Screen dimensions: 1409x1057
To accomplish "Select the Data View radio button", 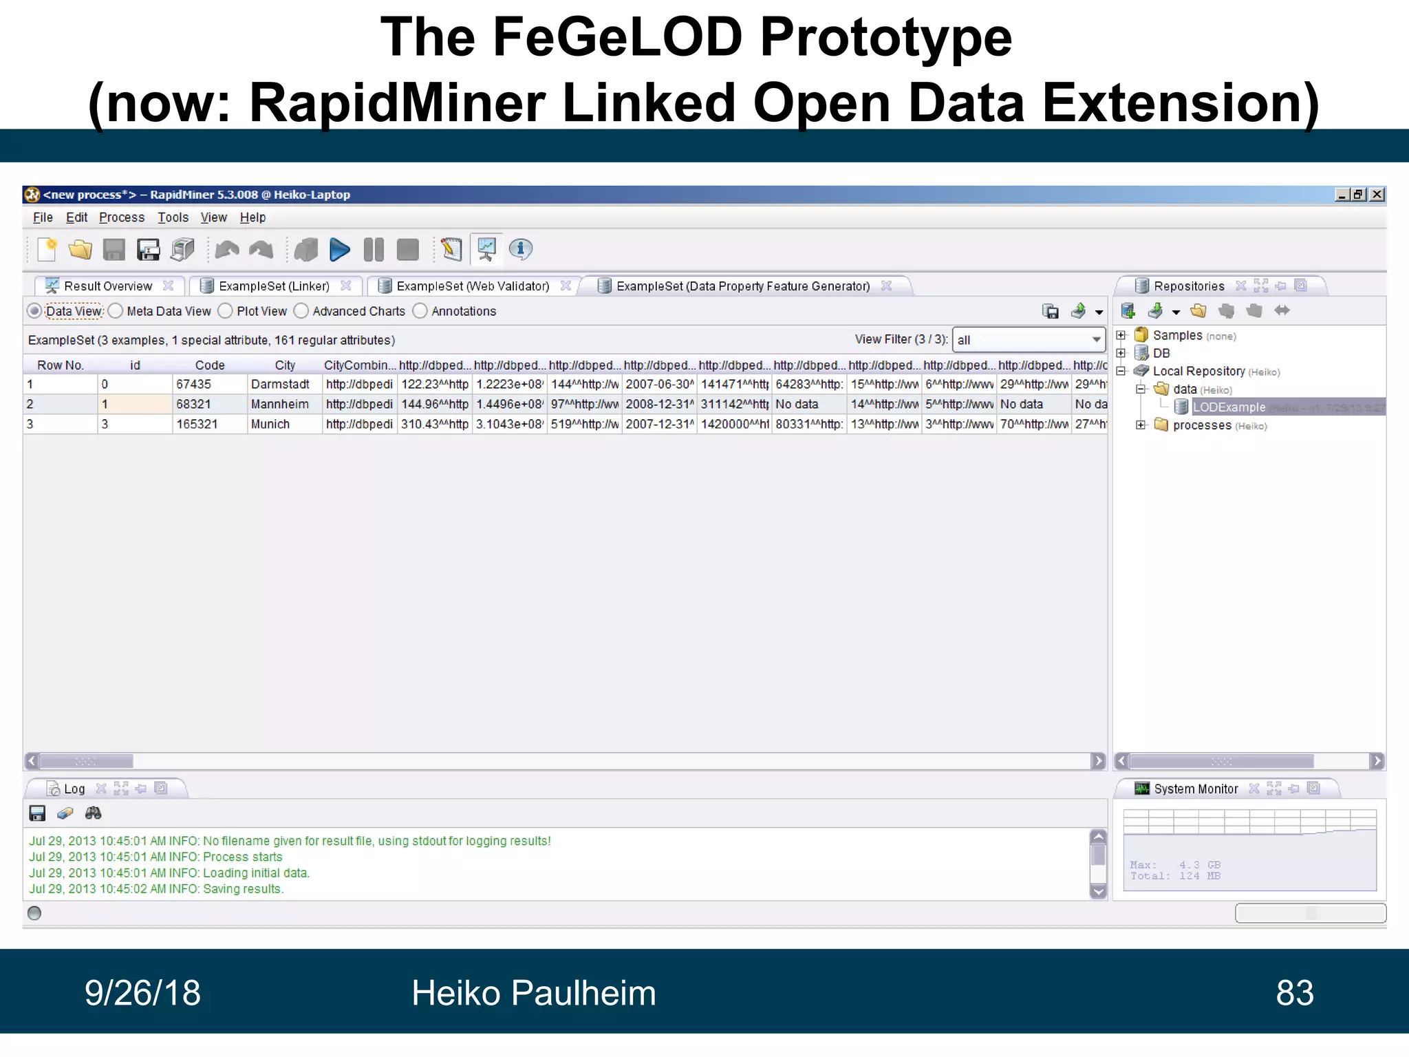I will (x=34, y=311).
